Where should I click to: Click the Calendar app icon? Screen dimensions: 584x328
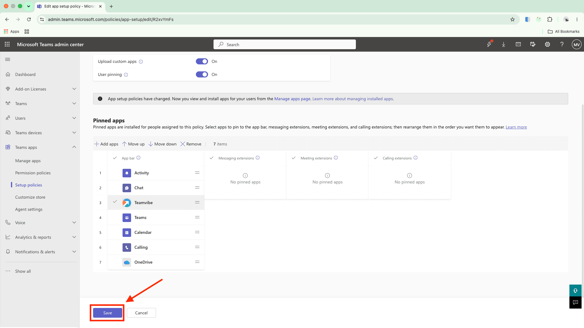click(127, 233)
